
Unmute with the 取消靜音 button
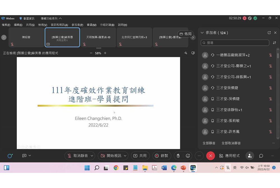[x=78, y=156]
